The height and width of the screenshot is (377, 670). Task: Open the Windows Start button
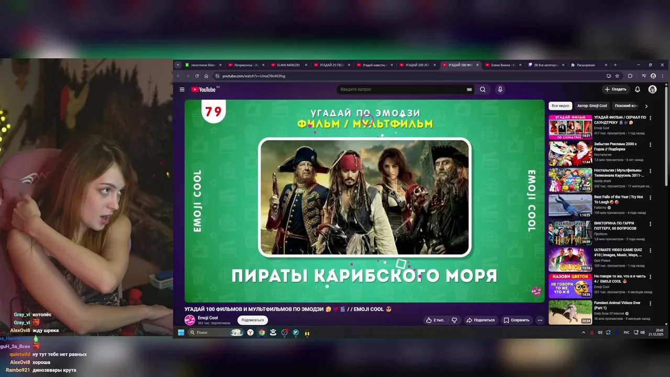coord(181,332)
